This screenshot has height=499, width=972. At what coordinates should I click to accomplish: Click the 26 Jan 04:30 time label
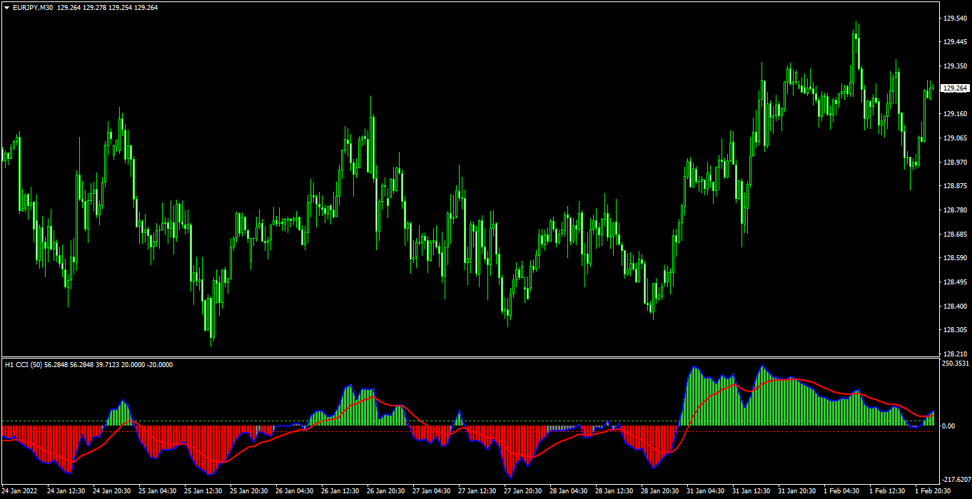click(x=295, y=491)
